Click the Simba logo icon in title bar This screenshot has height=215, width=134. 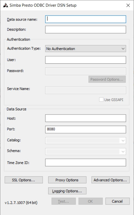click(x=6, y=5)
